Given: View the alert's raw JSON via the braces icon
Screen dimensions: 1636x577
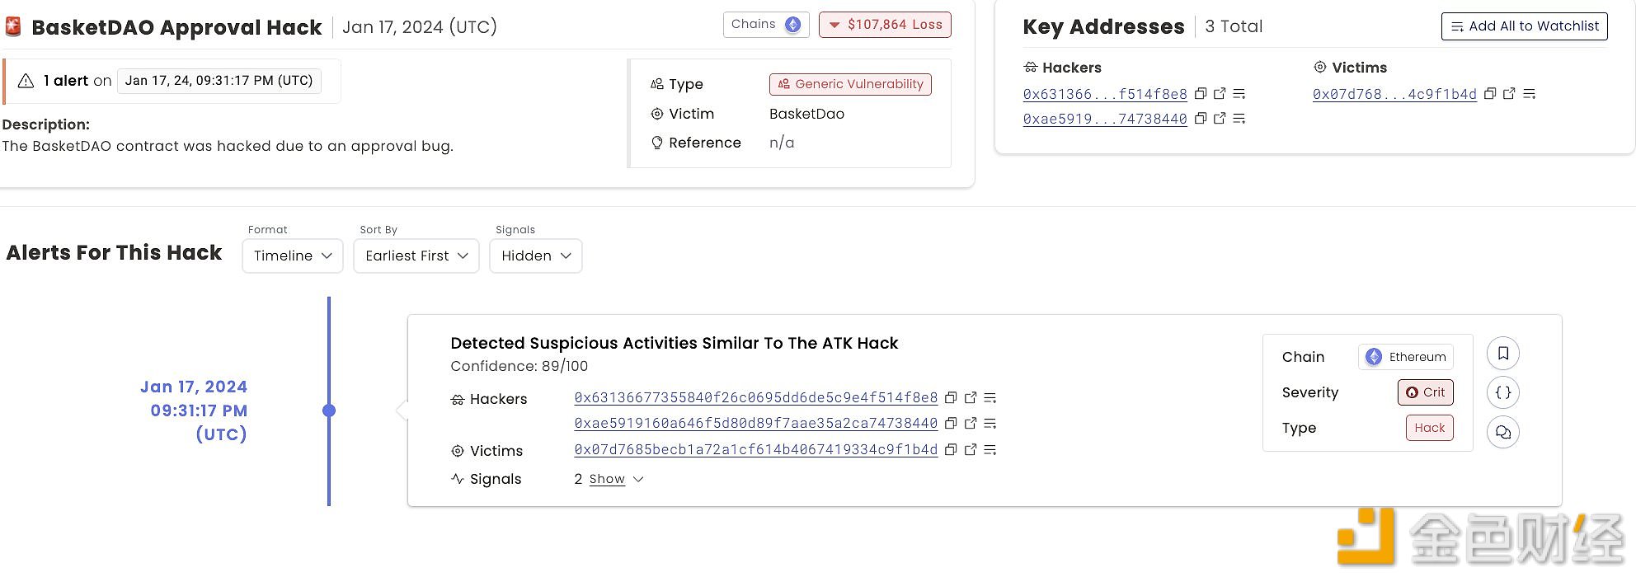Looking at the screenshot, I should coord(1503,392).
